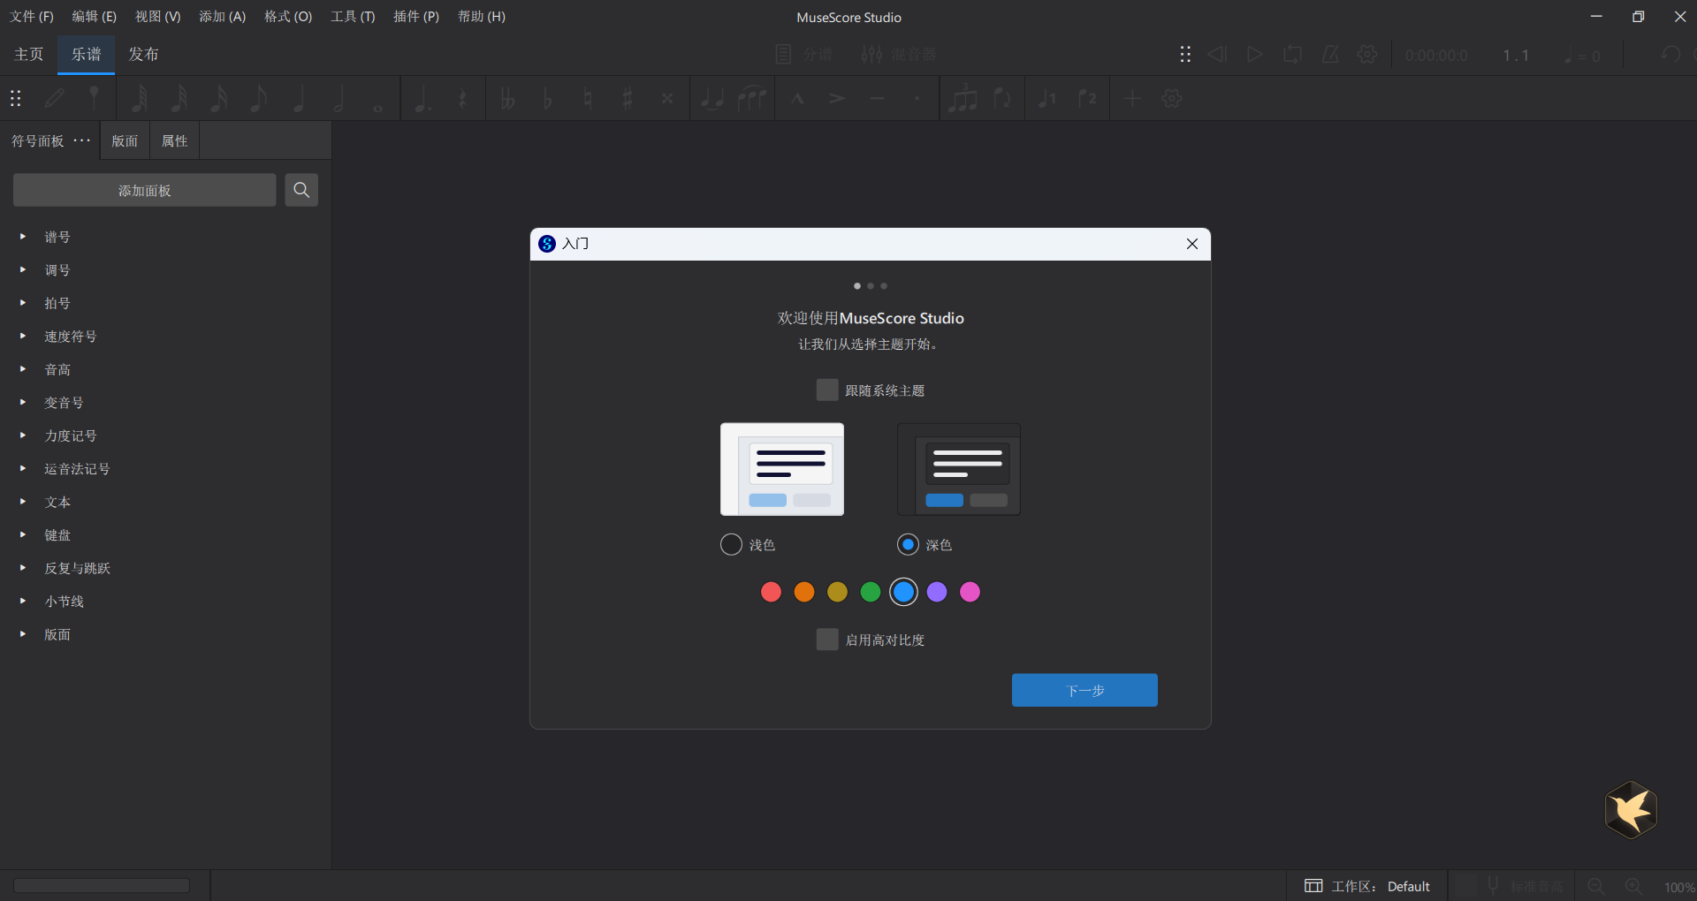
Task: Open the 文件 (File) menu
Action: (32, 17)
